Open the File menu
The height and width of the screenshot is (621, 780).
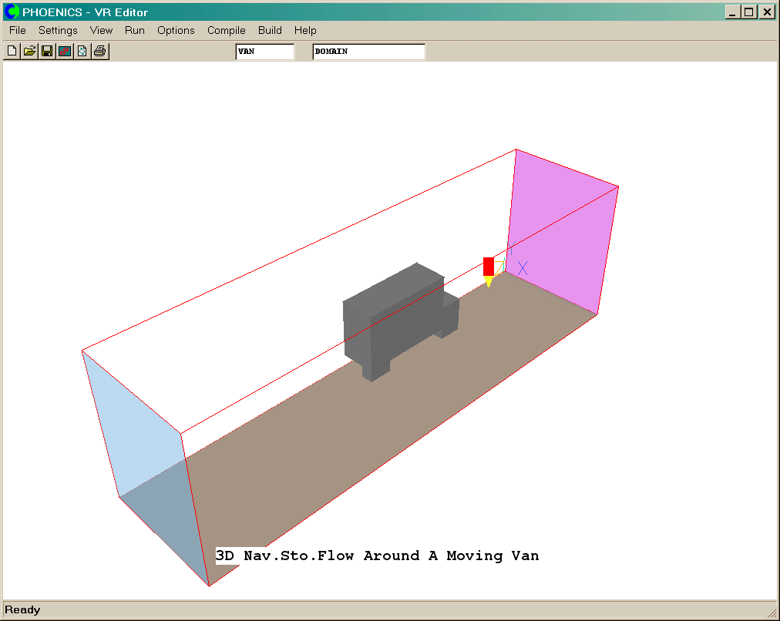pos(18,31)
